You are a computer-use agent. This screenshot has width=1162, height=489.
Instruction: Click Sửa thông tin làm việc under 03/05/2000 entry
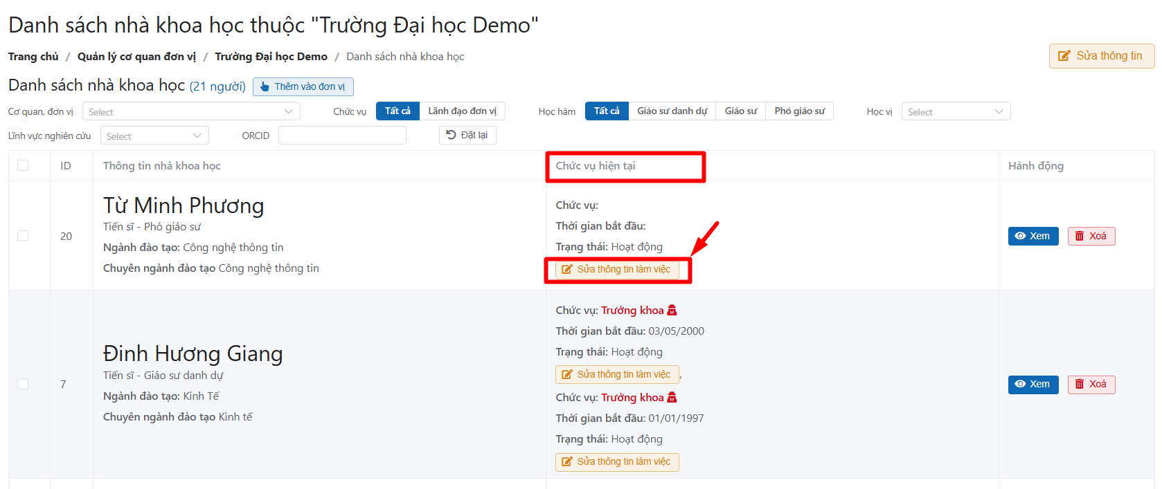(617, 374)
